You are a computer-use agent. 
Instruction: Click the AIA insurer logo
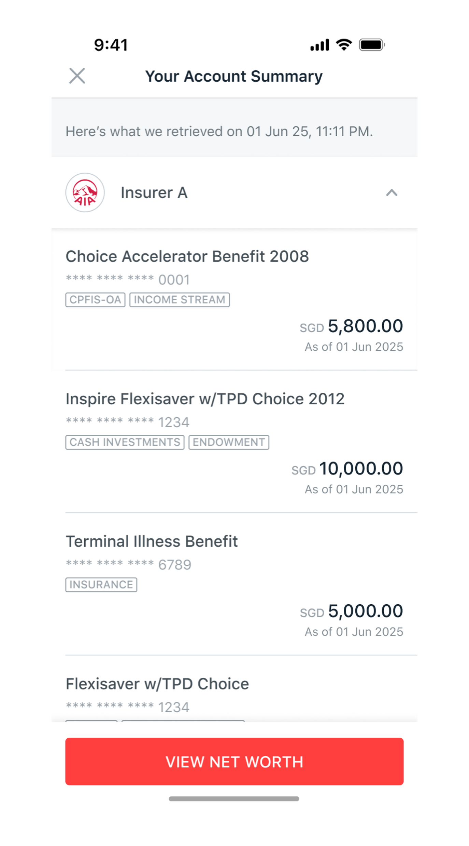pyautogui.click(x=85, y=192)
